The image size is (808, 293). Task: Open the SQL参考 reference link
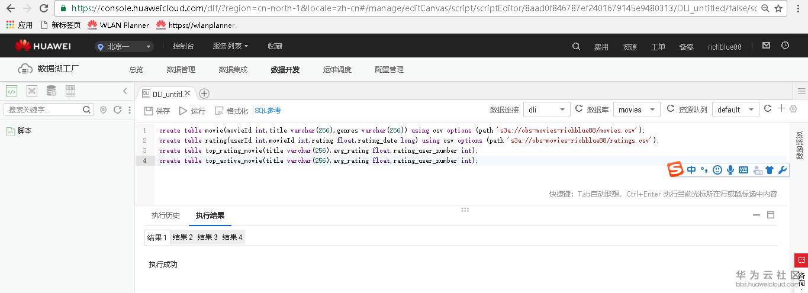tap(268, 111)
